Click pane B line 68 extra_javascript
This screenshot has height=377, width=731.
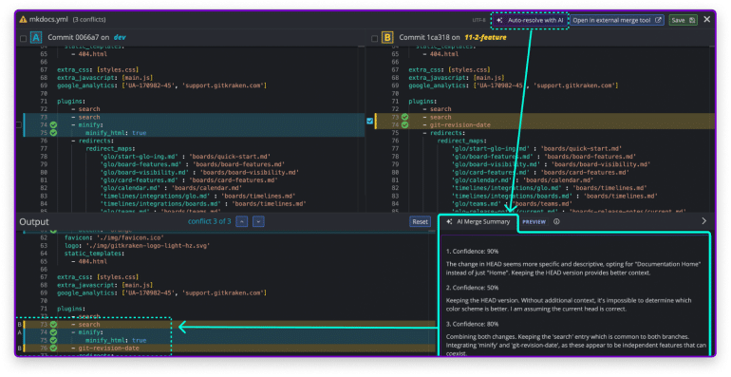(456, 78)
